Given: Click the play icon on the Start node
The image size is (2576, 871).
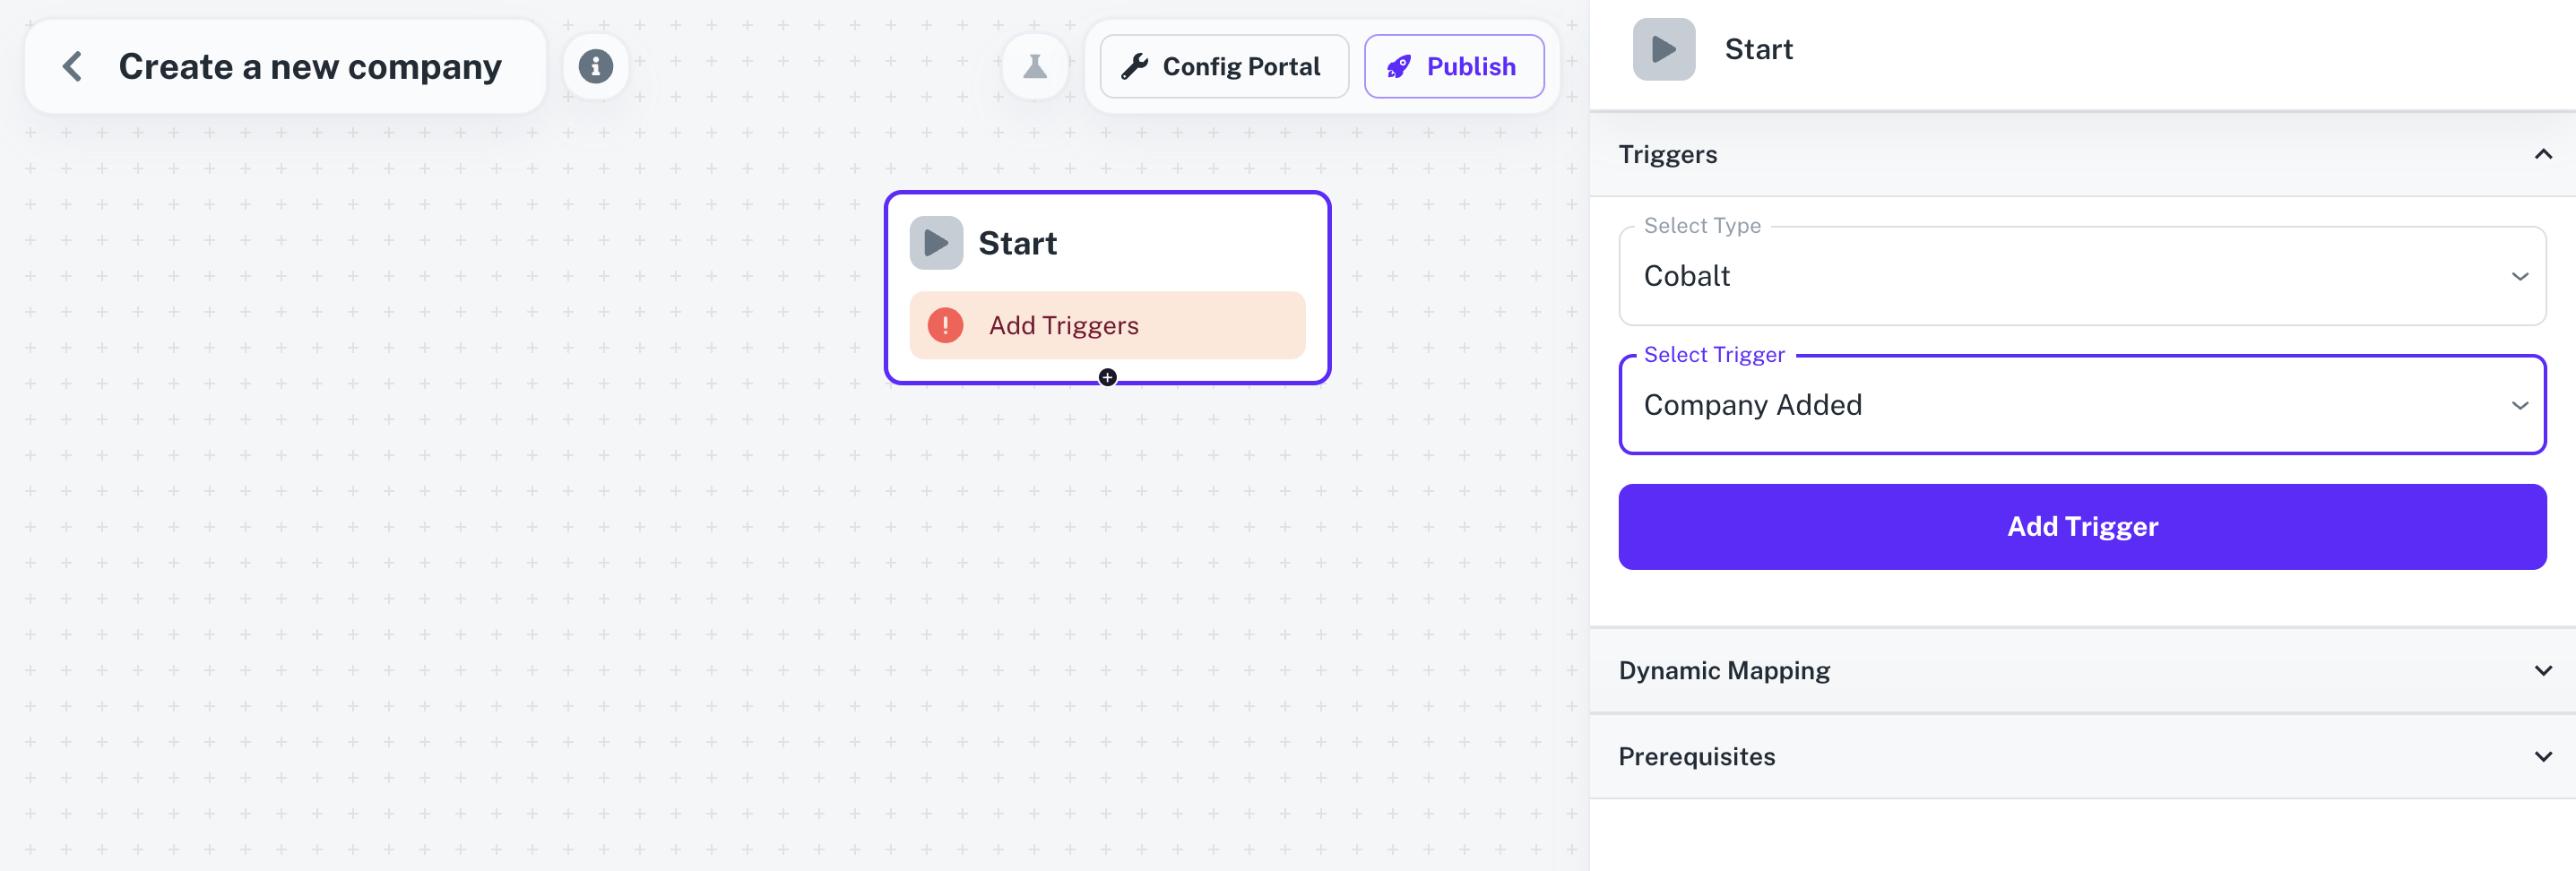Looking at the screenshot, I should point(936,241).
